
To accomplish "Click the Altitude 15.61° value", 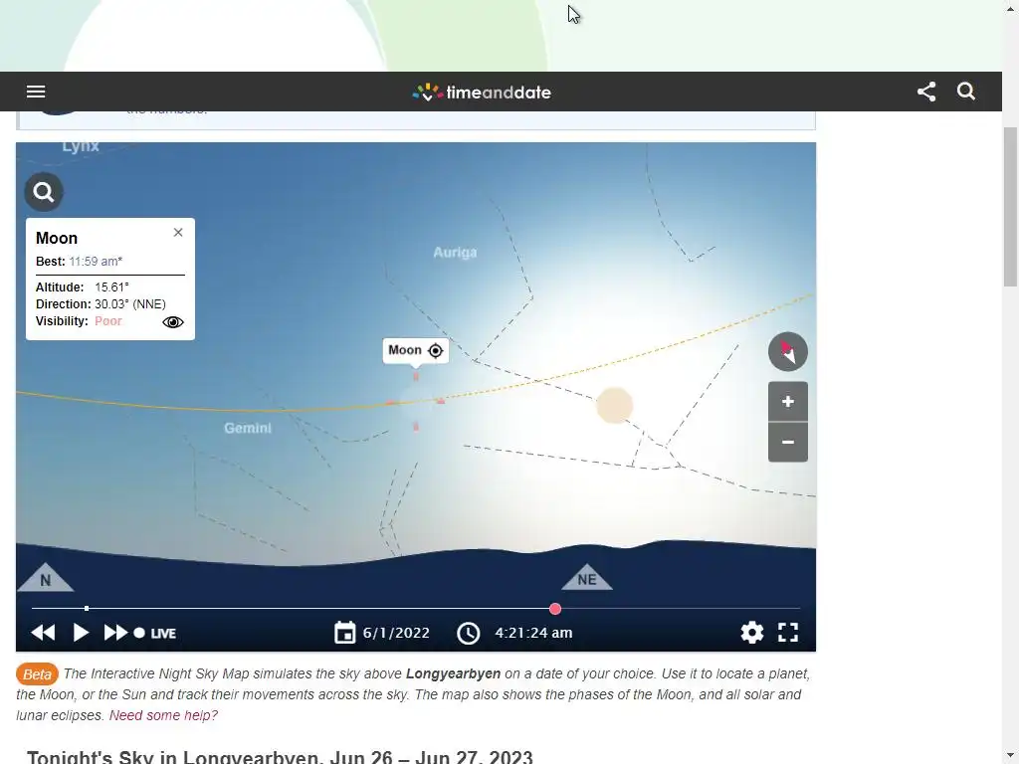I will (x=111, y=287).
